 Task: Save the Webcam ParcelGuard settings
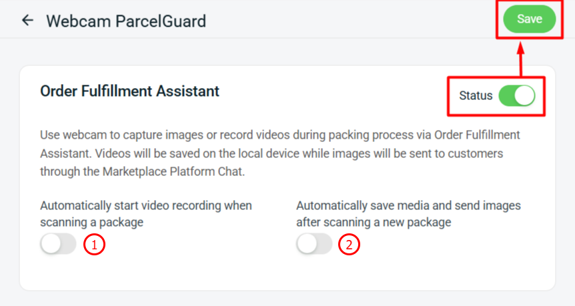[529, 19]
